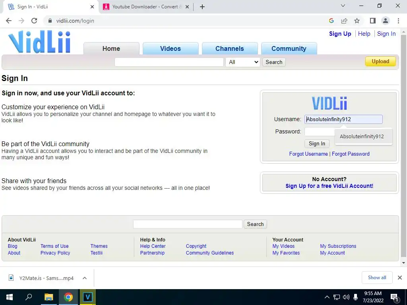The height and width of the screenshot is (305, 407).
Task: Switch to Youtube Downloader tab
Action: pyautogui.click(x=145, y=7)
